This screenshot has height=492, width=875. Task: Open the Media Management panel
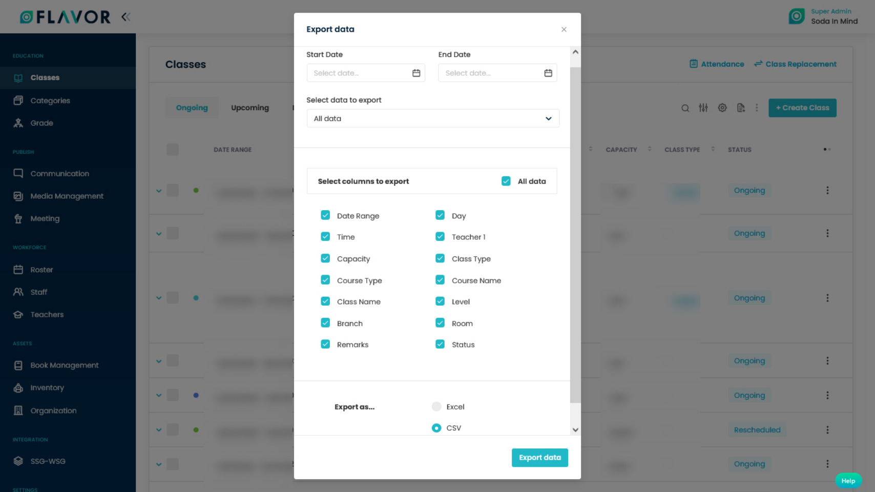click(x=67, y=196)
